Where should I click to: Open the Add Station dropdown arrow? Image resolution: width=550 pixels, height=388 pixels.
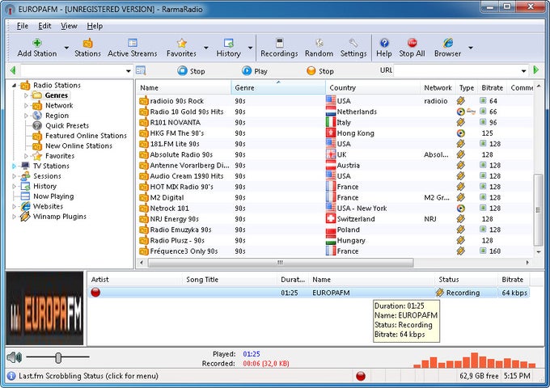point(66,48)
